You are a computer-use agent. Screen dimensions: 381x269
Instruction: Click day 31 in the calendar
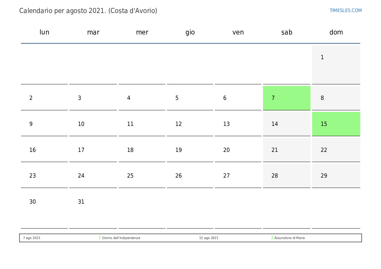(93, 209)
